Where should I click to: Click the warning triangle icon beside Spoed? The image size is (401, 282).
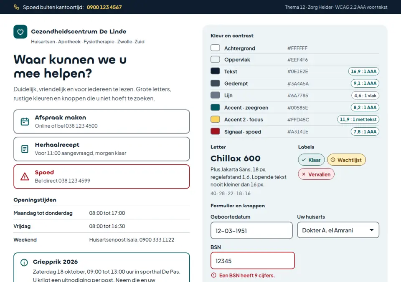click(x=25, y=176)
